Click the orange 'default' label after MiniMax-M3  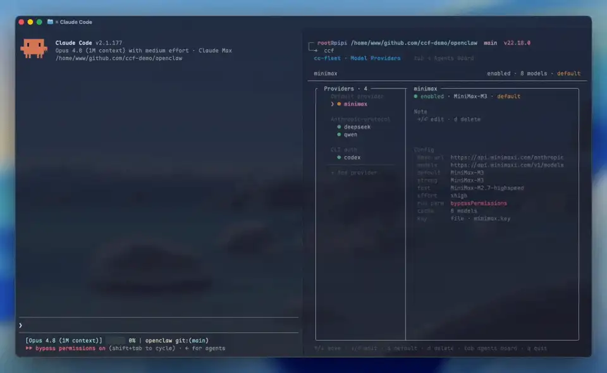click(508, 96)
